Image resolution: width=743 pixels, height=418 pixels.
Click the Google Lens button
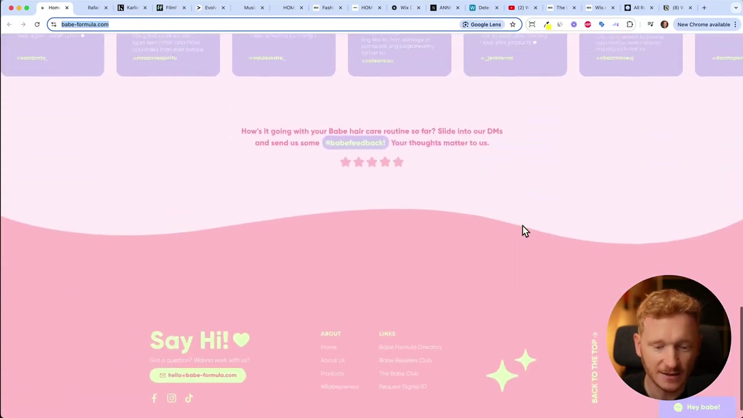click(482, 24)
